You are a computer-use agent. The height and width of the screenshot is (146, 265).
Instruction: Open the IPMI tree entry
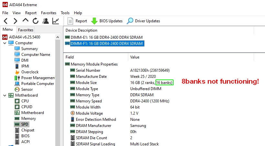tap(25, 66)
